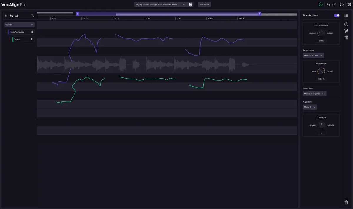Click the power bypass icon
Viewport: 353px width, 209px height.
[x=342, y=4]
